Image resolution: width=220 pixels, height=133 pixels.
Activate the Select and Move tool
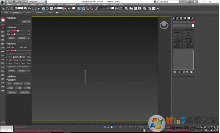point(43,8)
